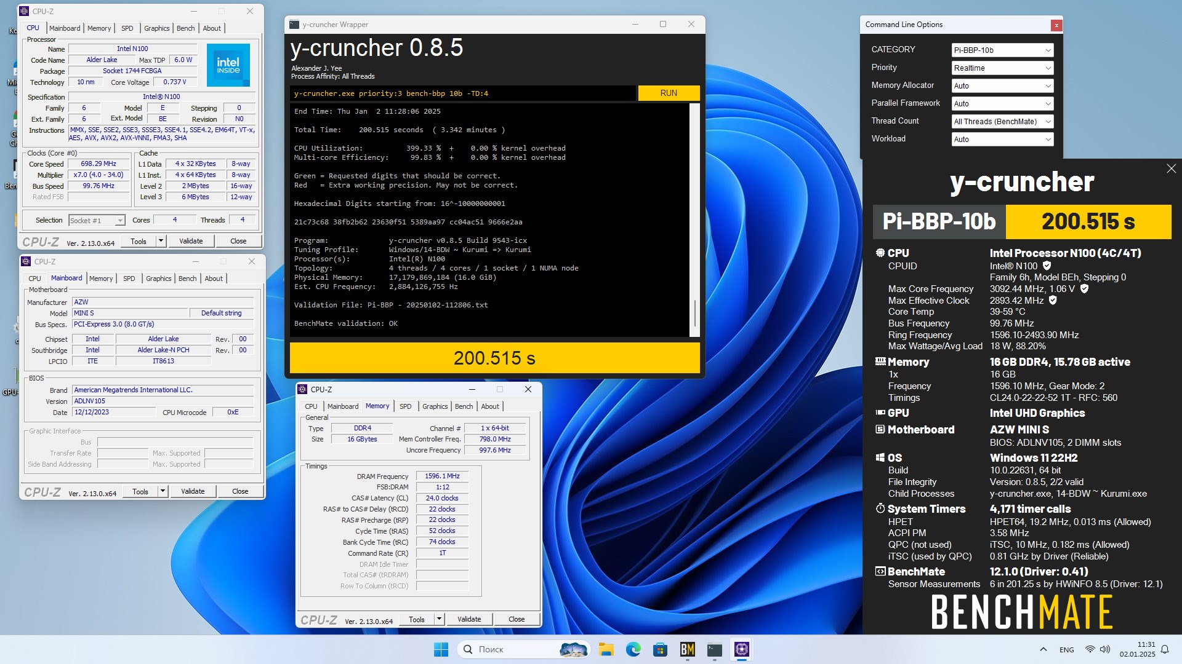The width and height of the screenshot is (1182, 664).
Task: Open the CATEGORY dropdown showing Pi-BBP-10b
Action: 1002,50
